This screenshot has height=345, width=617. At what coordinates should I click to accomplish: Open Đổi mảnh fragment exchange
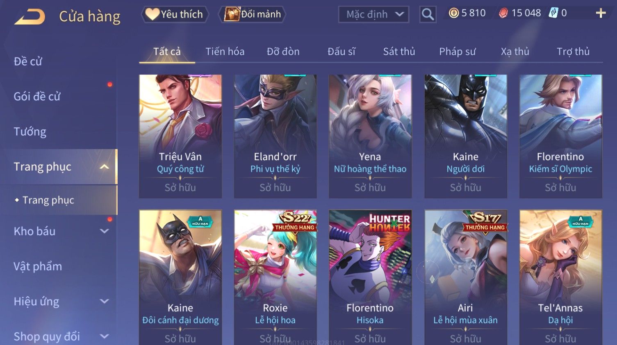[253, 14]
